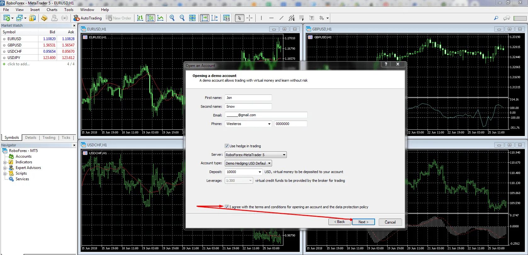Open the Tools menu

[x=69, y=10]
